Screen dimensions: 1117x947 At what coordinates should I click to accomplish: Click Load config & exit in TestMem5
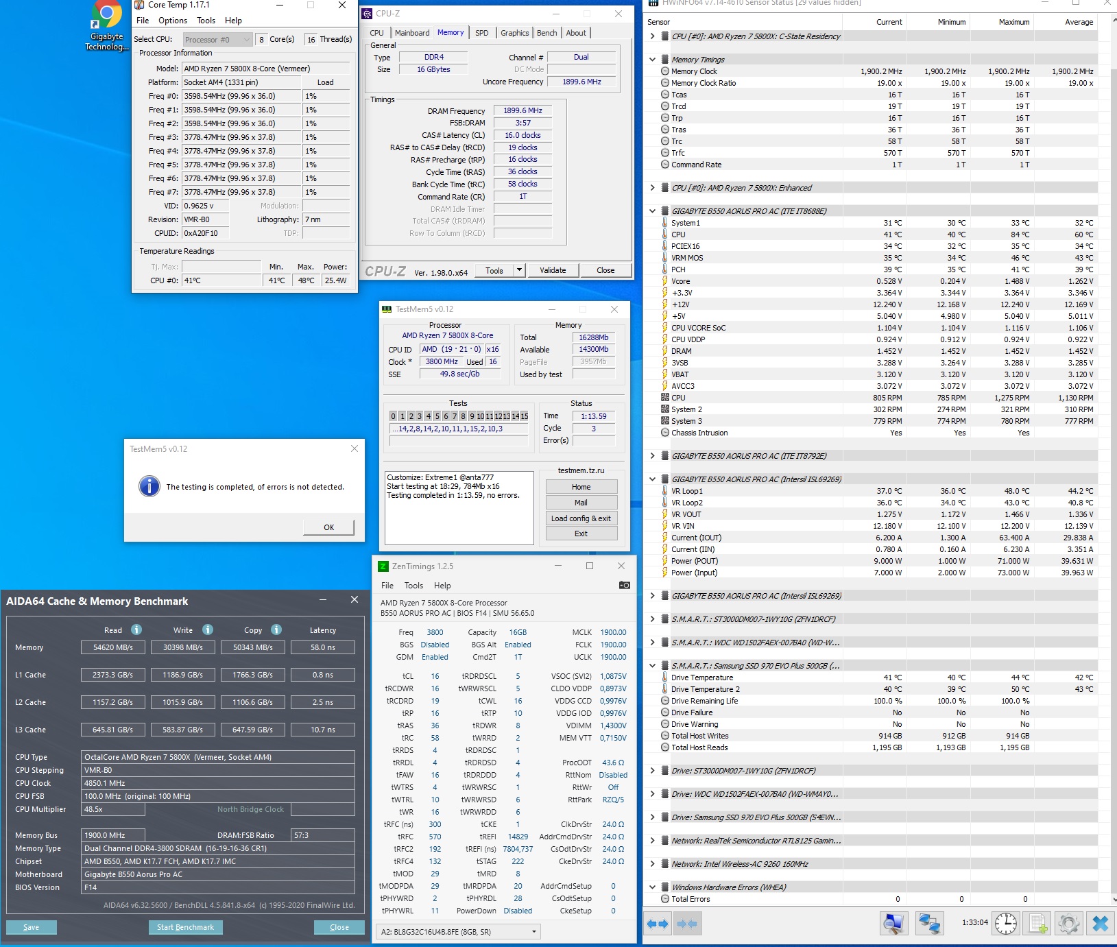(x=581, y=518)
